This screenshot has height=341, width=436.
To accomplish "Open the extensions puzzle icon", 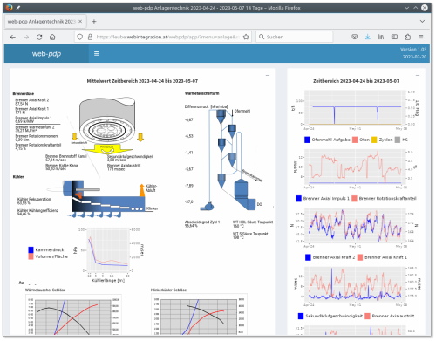I will click(x=408, y=37).
